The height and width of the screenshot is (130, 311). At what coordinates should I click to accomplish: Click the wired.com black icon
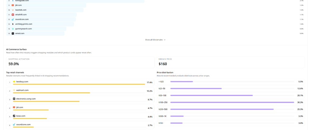[x=13, y=33]
